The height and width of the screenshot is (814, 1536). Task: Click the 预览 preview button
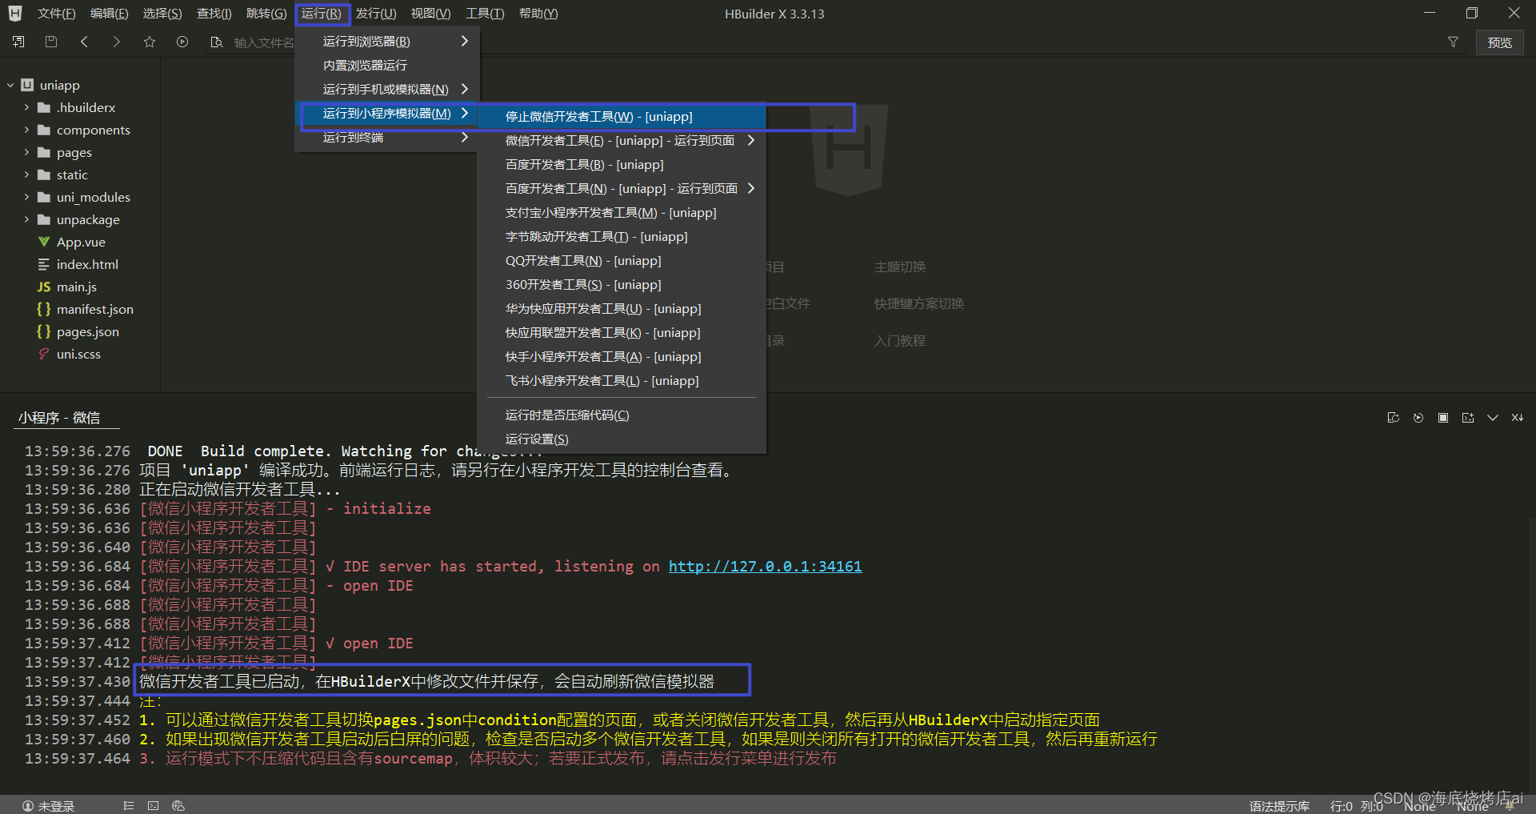1499,42
